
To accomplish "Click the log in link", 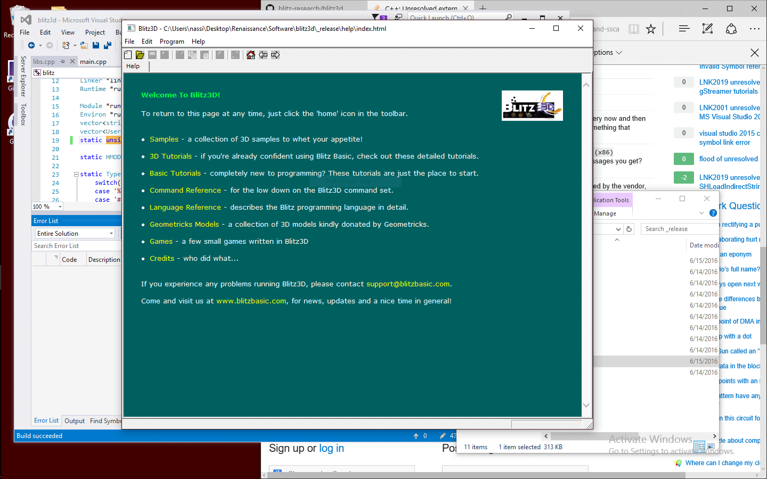I will (x=331, y=449).
